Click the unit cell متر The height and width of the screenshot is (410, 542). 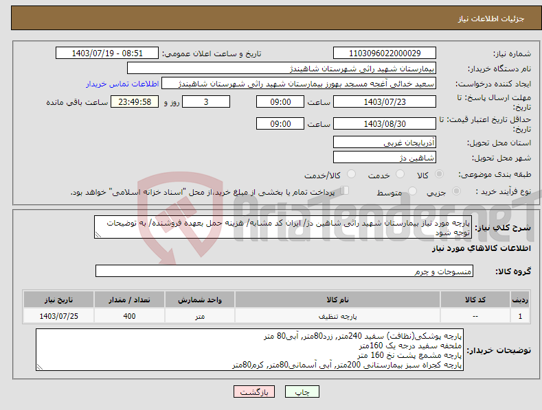click(200, 316)
